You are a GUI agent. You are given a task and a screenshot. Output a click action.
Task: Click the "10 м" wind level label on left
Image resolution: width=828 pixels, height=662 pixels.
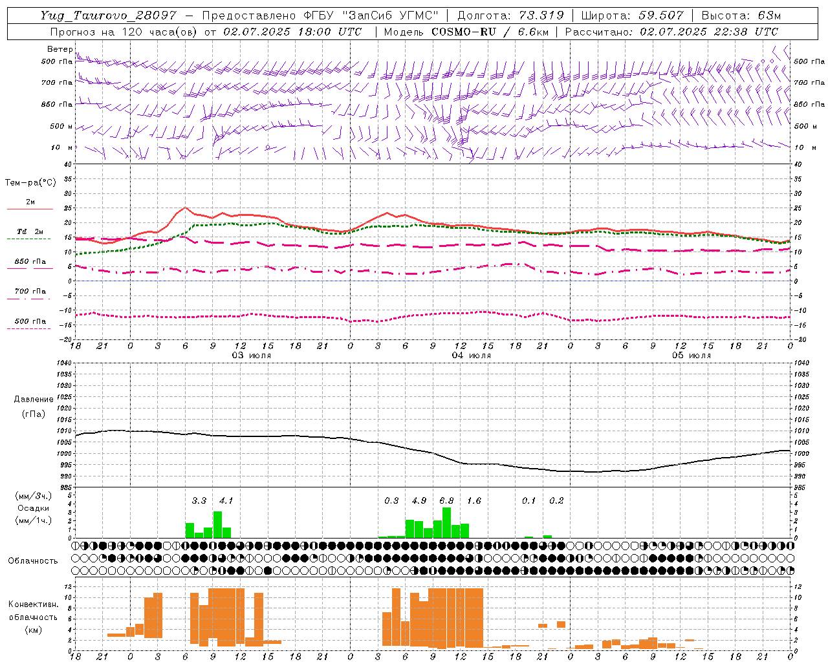[x=62, y=148]
